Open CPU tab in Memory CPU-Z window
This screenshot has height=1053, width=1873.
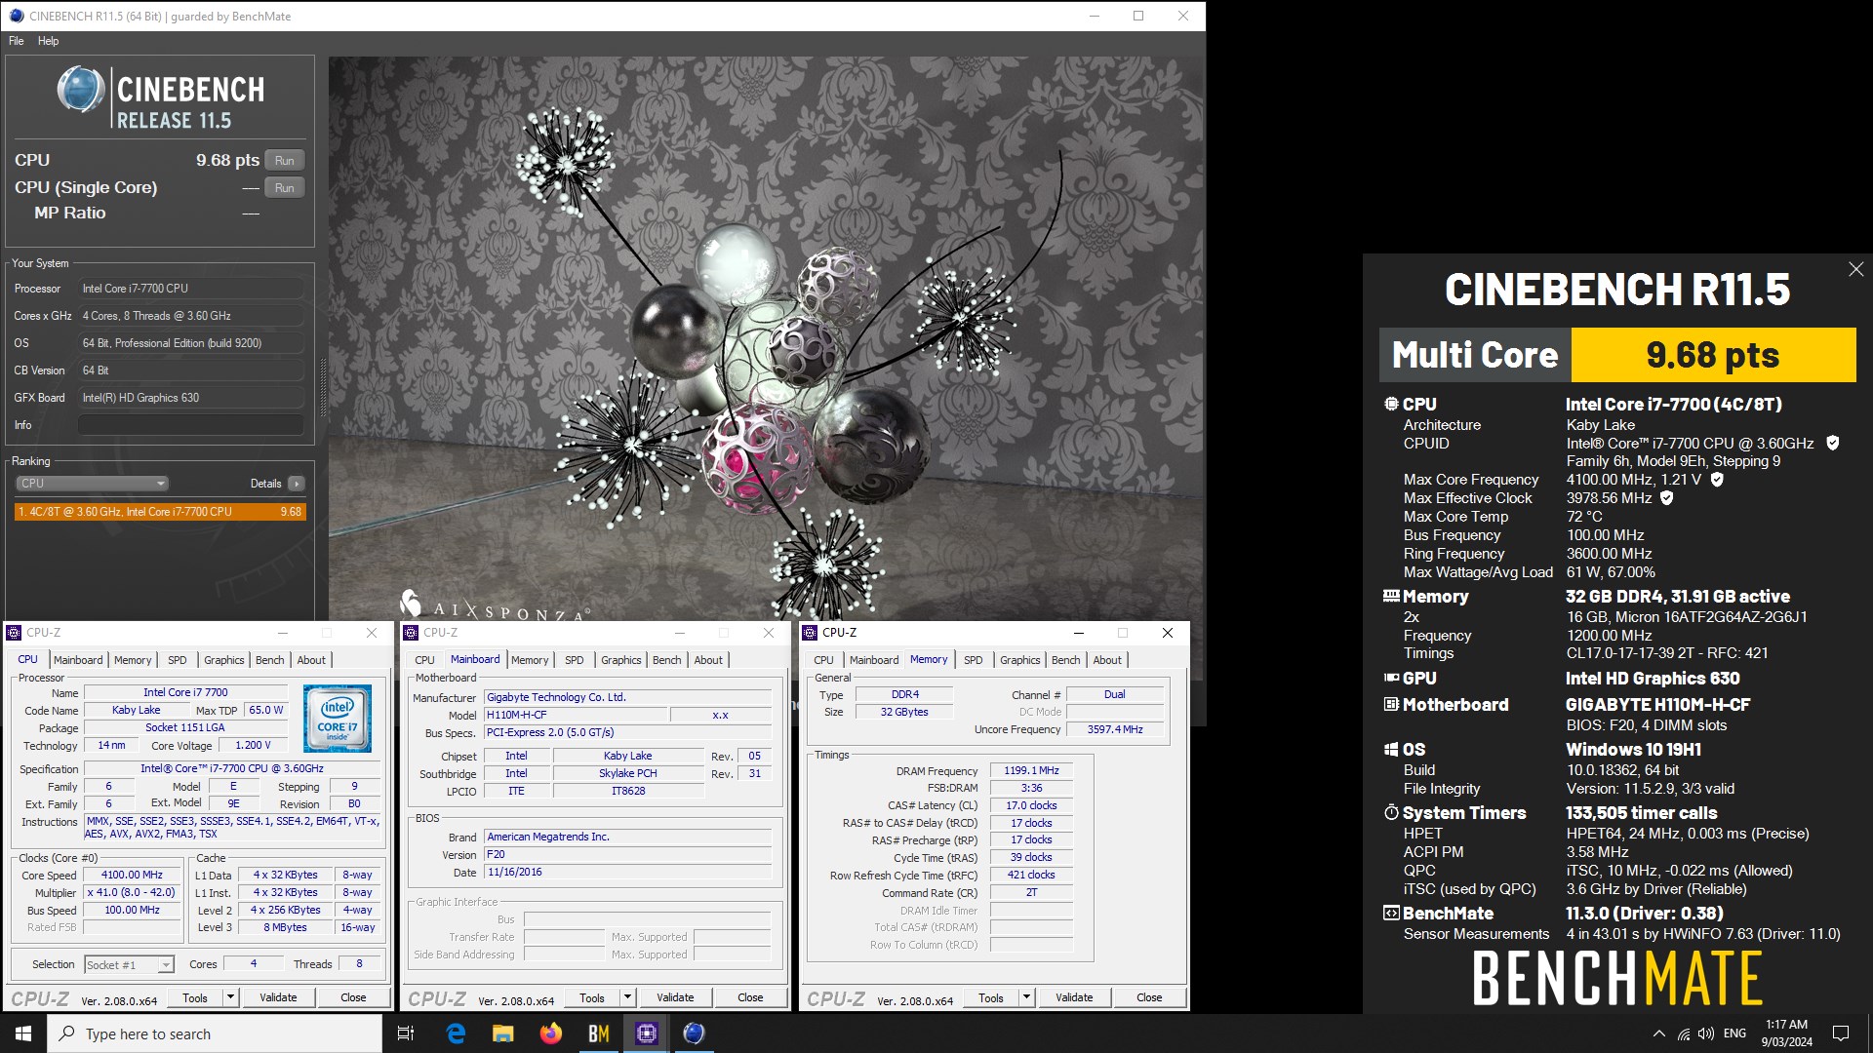click(x=824, y=660)
